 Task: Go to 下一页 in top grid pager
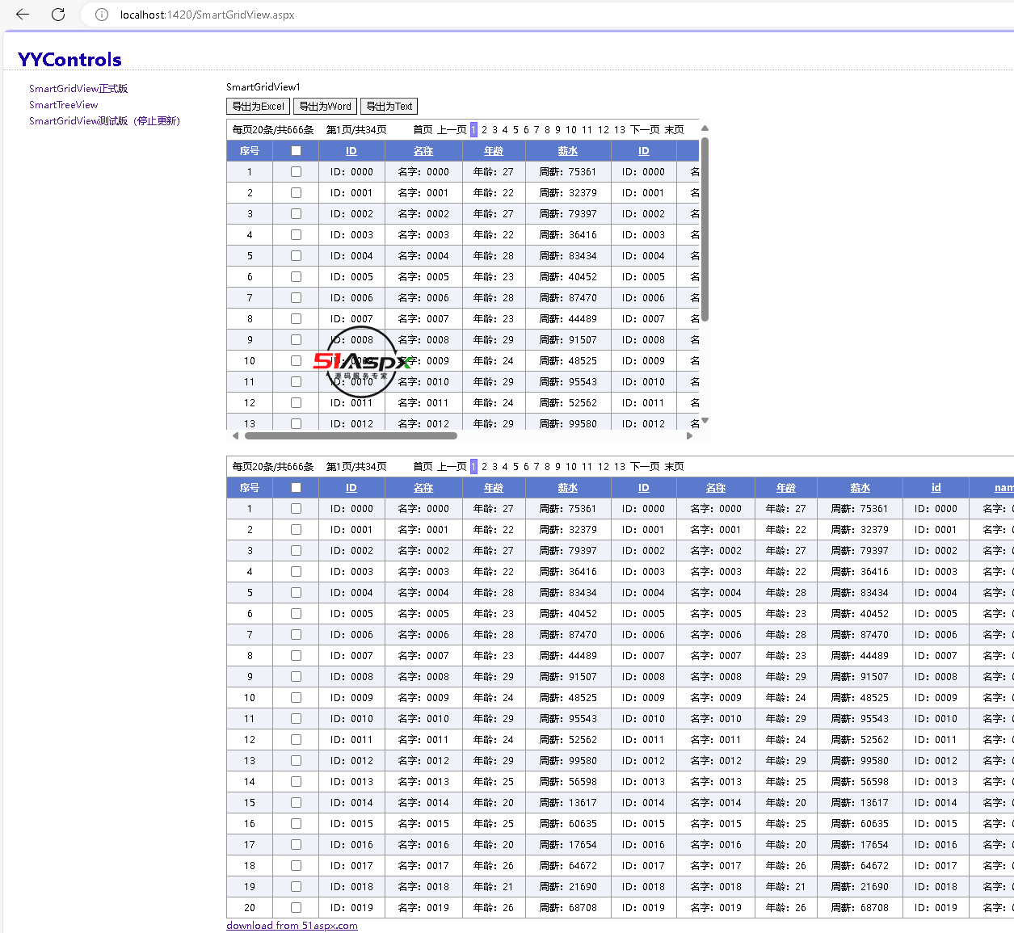coord(645,129)
